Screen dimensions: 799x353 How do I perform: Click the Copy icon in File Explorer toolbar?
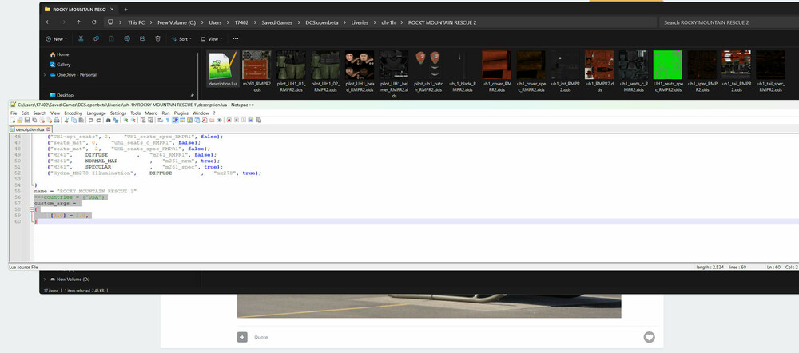(96, 38)
